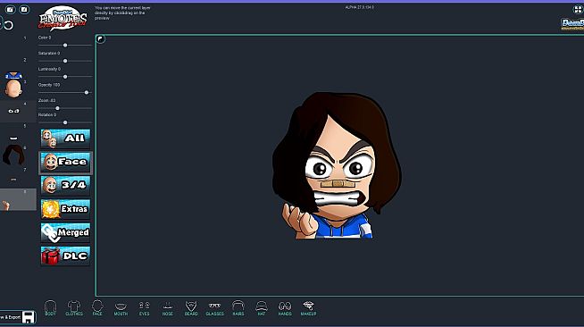Adjust the Luminosity slider handle
Image resolution: width=584 pixels, height=327 pixels.
pos(65,77)
